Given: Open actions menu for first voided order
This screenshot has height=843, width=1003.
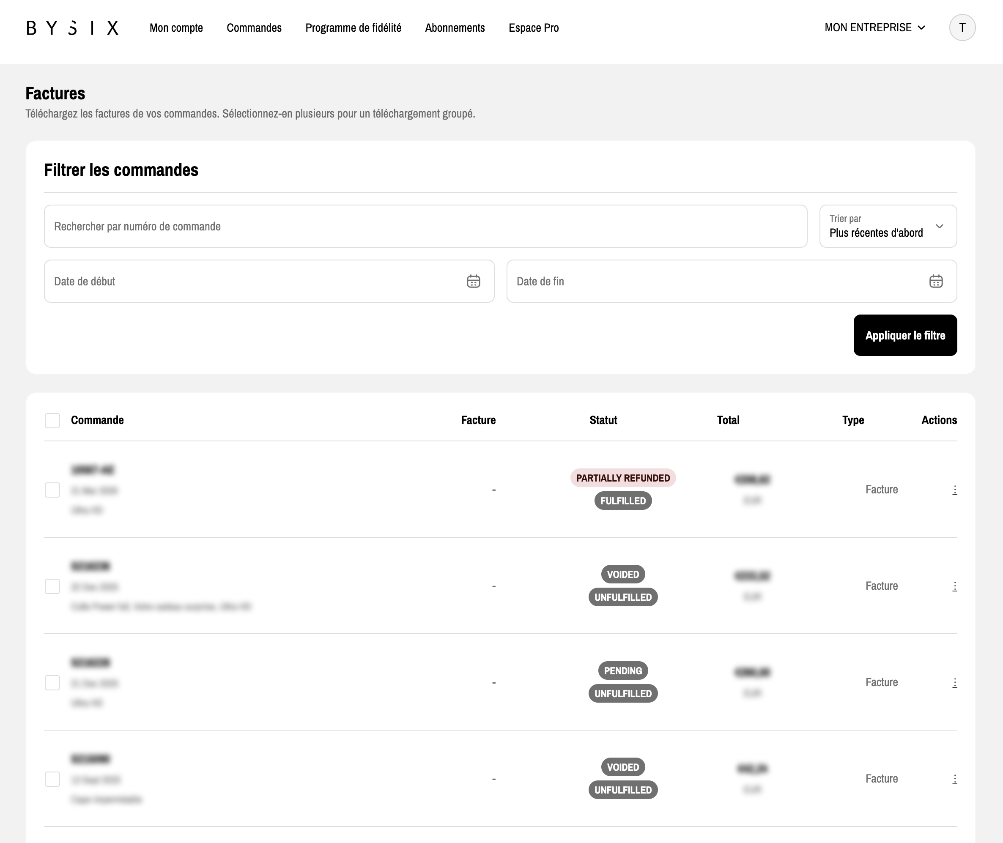Looking at the screenshot, I should click(954, 586).
